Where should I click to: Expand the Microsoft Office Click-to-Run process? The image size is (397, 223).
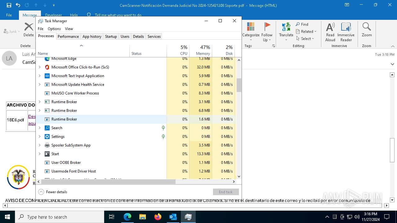pos(39,67)
